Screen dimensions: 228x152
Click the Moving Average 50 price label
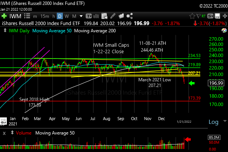(52, 31)
